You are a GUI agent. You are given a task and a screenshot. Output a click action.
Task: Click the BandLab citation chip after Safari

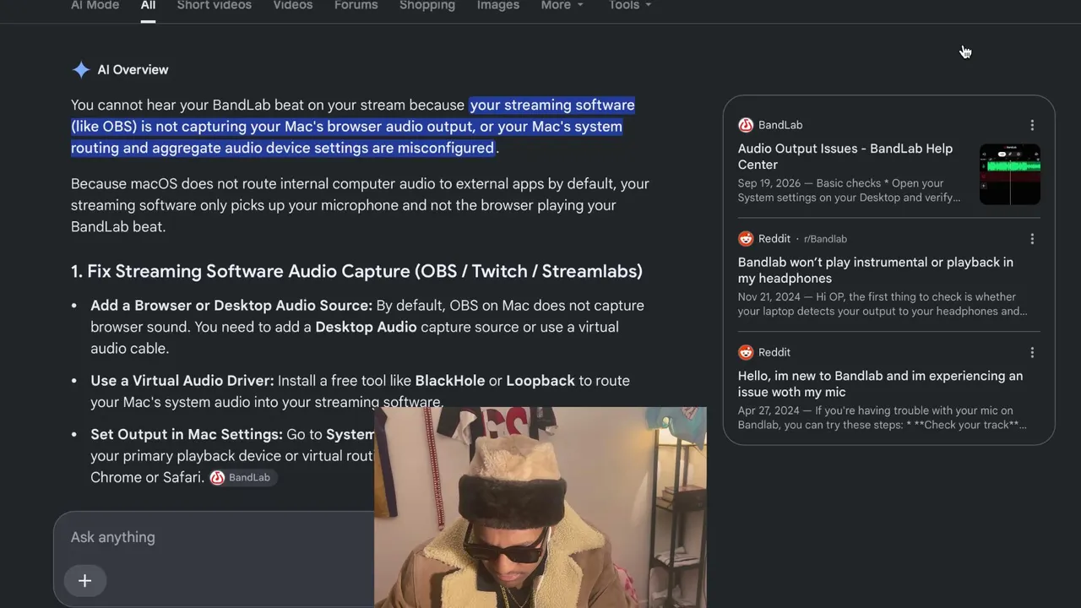[241, 478]
